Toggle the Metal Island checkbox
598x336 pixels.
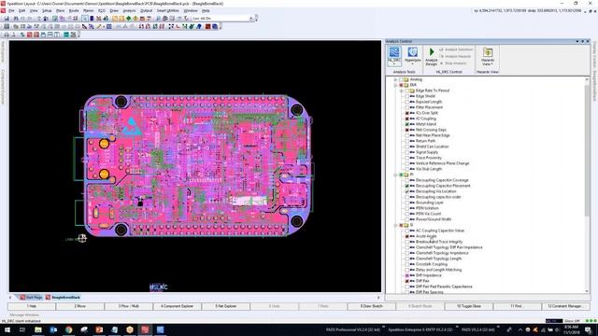[x=407, y=124]
